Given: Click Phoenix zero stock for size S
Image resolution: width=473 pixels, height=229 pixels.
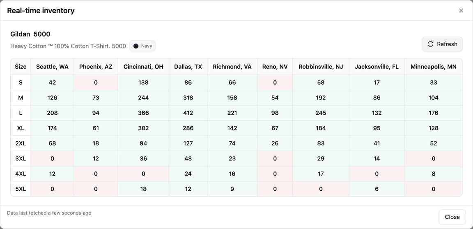Looking at the screenshot, I should (x=96, y=83).
